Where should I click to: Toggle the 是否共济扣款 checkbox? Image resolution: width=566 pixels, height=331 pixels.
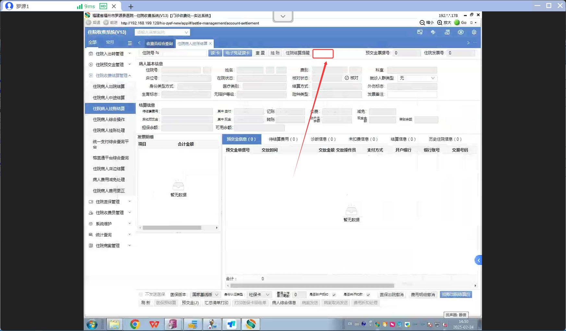(x=368, y=295)
